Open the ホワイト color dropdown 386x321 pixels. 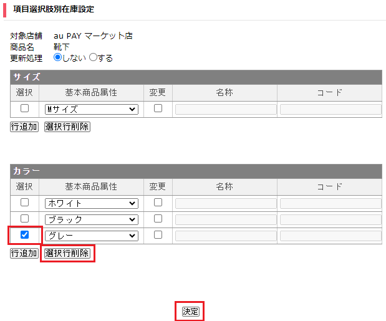[x=92, y=203]
